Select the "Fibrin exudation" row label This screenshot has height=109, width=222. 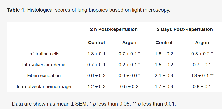click(44, 76)
